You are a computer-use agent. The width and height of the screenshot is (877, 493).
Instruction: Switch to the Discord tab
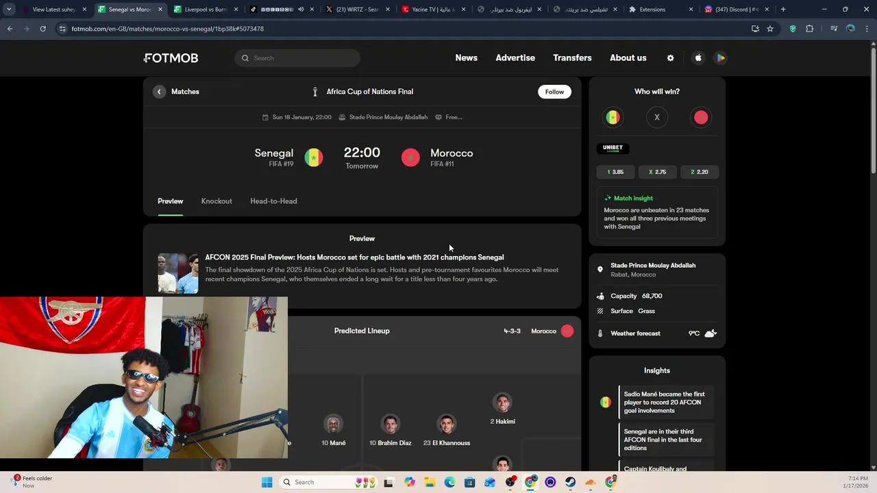tap(737, 10)
